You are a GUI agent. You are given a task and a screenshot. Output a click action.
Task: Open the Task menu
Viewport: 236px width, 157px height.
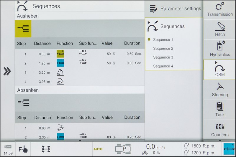pos(220,110)
